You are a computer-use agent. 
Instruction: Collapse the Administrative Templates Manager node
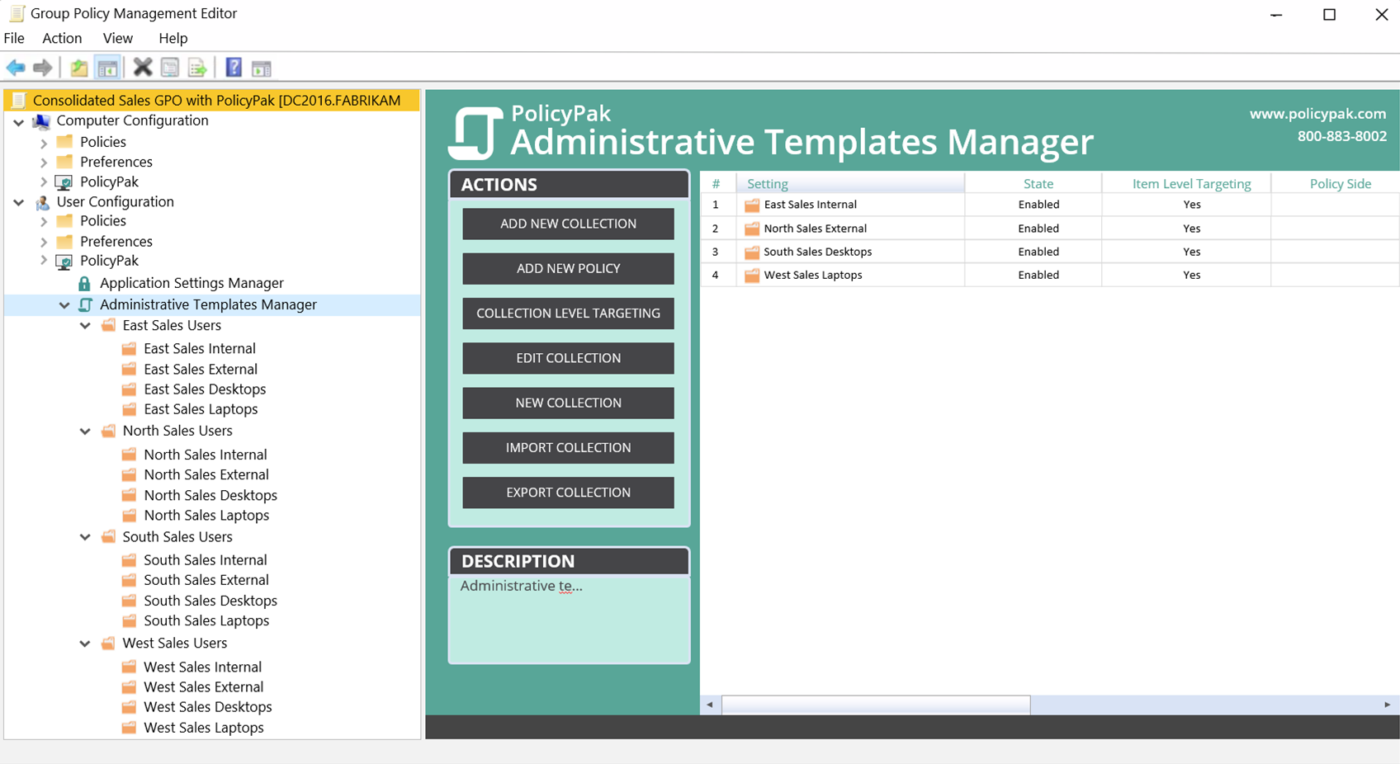click(64, 305)
